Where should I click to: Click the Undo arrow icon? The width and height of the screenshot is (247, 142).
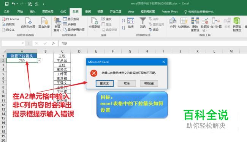pos(14,4)
